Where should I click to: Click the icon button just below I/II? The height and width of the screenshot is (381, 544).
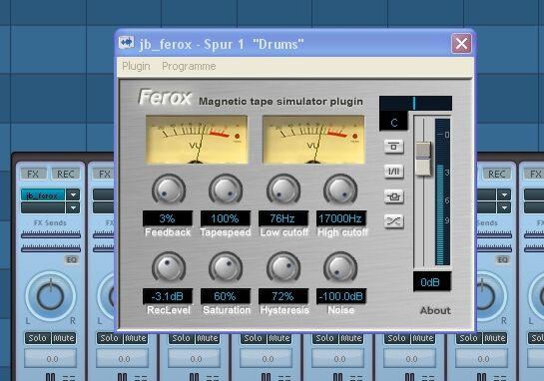(393, 196)
